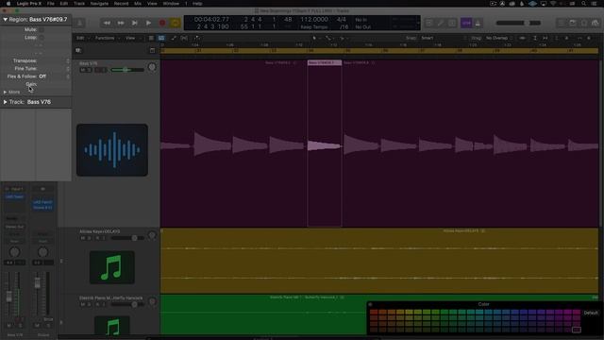Mute the Electric Piano track

click(82, 304)
